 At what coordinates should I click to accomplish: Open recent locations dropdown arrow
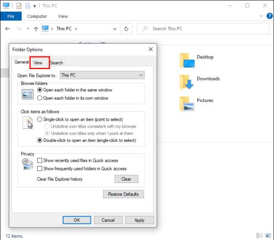pyautogui.click(x=28, y=28)
